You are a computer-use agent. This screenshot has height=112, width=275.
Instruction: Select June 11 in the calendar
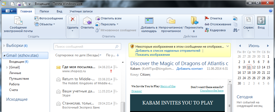(x=249, y=67)
